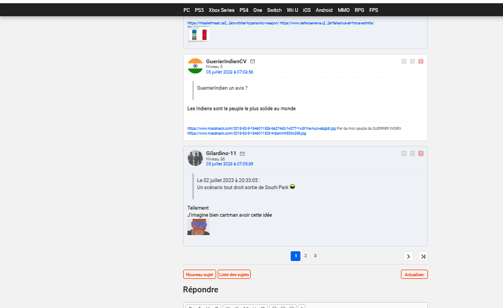Click the blacklist face icon on GuerierIndienCV's post

pos(412,62)
